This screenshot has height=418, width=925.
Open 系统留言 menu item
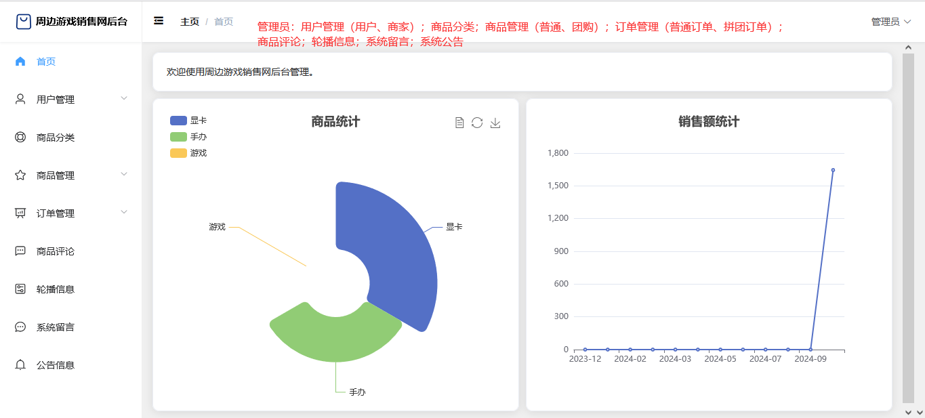(x=56, y=327)
